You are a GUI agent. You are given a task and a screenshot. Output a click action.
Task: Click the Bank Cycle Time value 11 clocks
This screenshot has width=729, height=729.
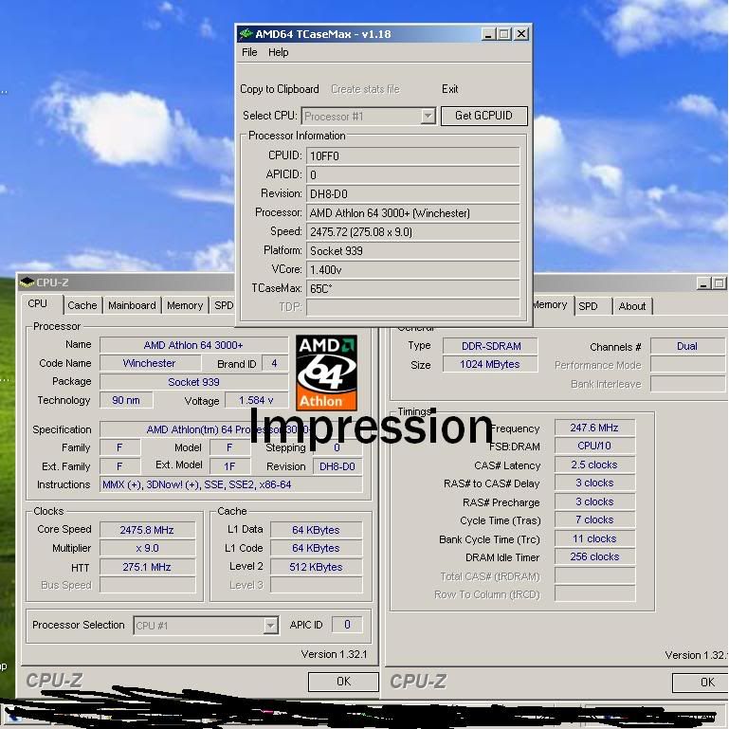[x=594, y=538]
